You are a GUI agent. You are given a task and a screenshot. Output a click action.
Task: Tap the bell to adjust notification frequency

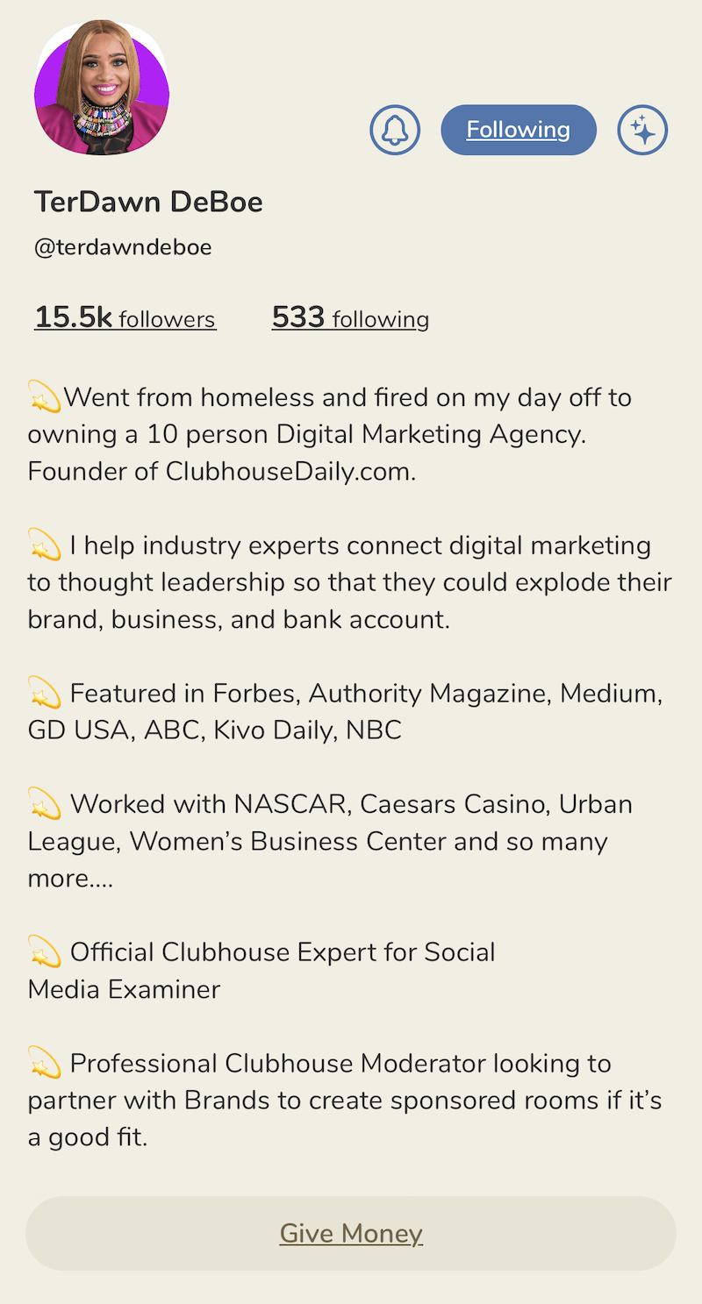[395, 129]
